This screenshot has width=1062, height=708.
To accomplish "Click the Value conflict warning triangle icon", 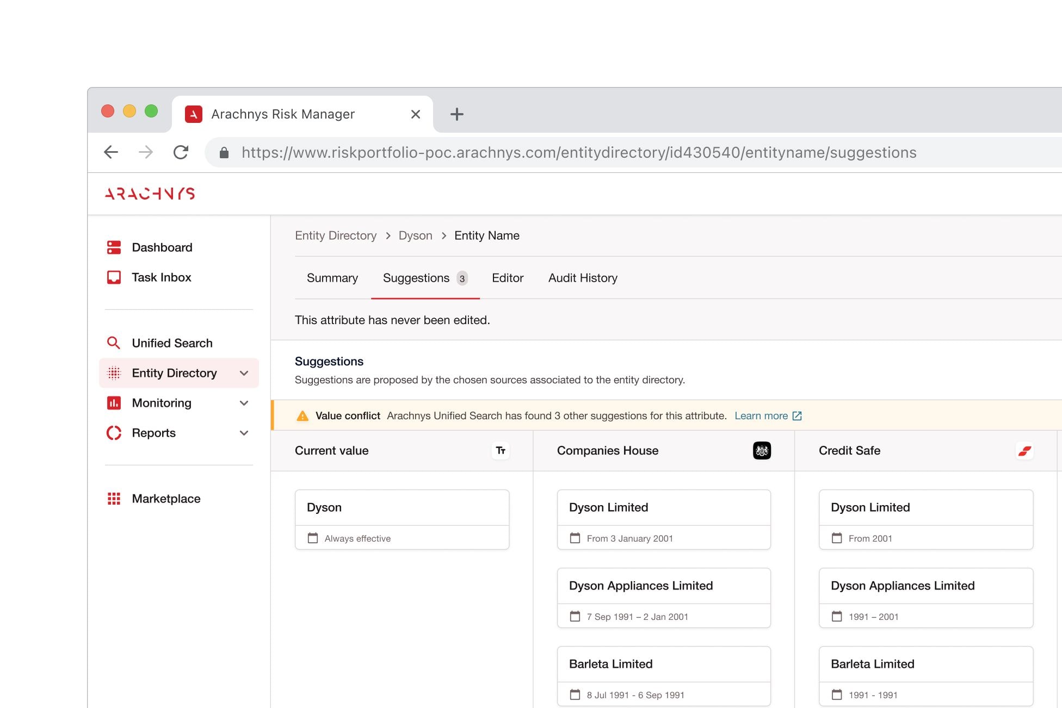I will click(302, 416).
